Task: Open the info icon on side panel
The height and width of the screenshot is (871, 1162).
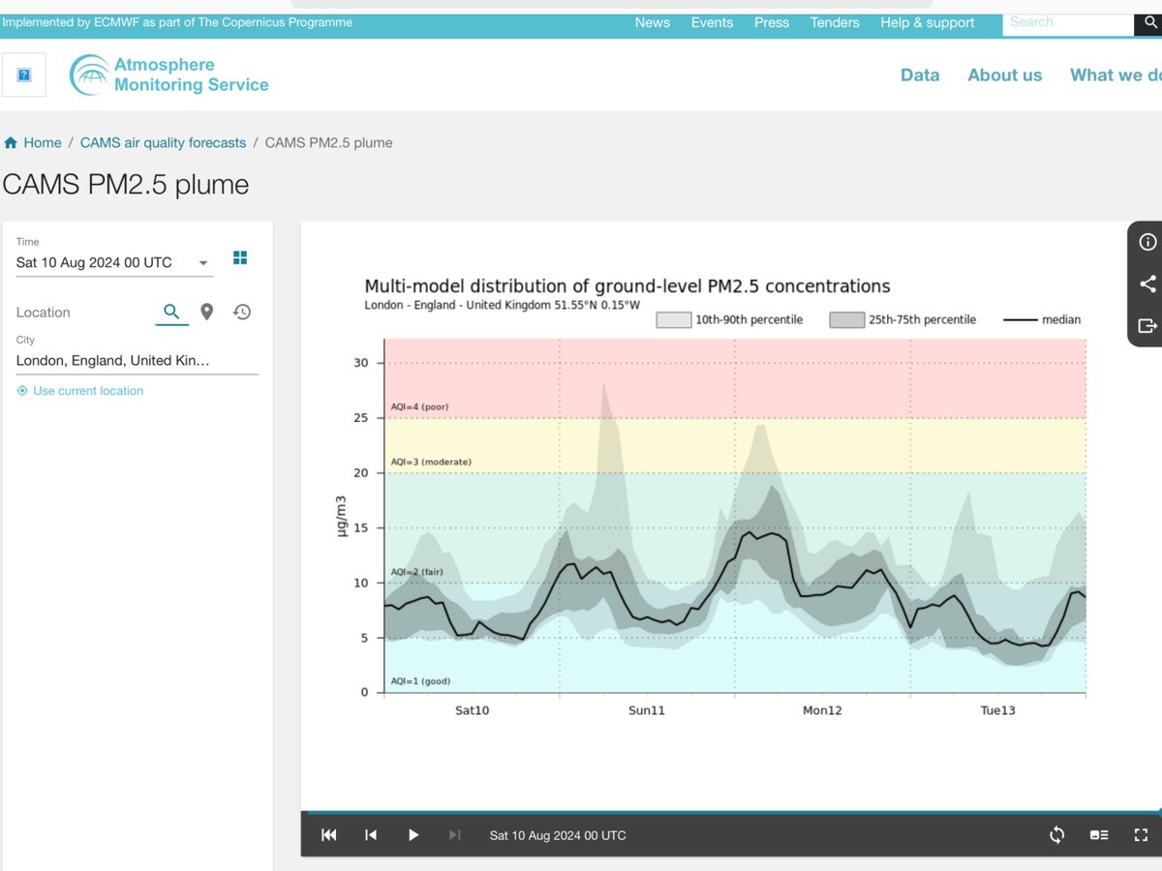Action: pos(1147,242)
